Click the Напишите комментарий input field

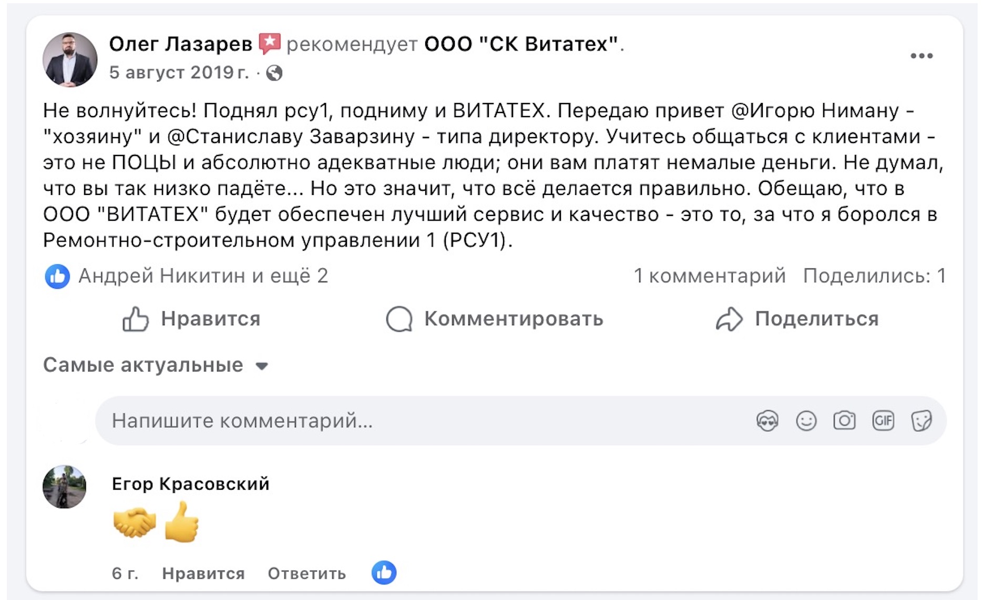[421, 421]
